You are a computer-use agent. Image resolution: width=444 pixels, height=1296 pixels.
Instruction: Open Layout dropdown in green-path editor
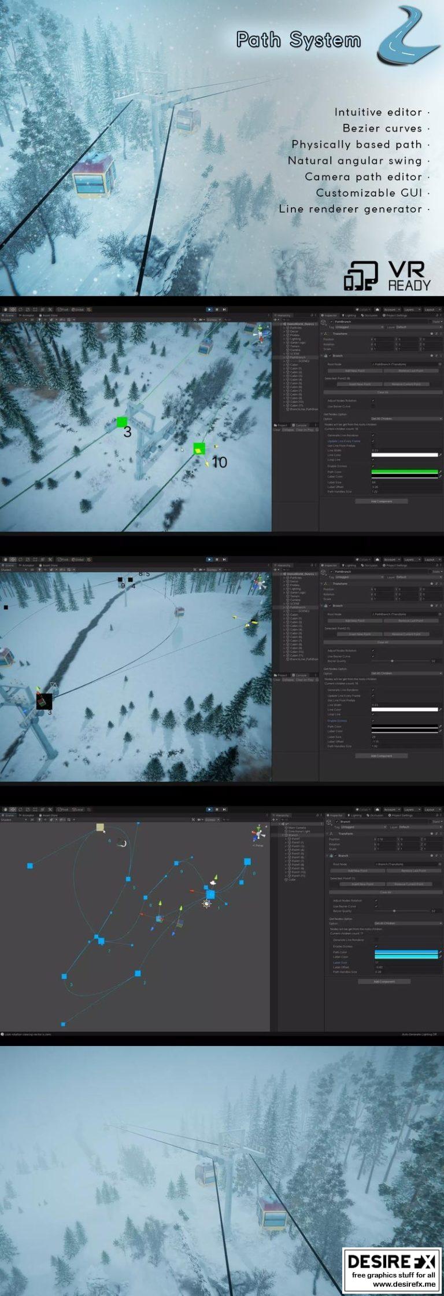click(431, 310)
